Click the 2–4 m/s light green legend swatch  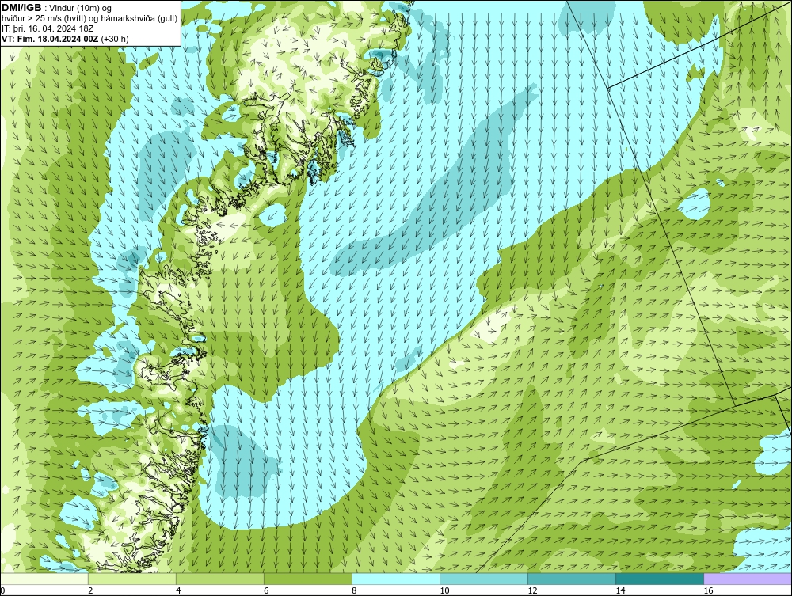131,579
